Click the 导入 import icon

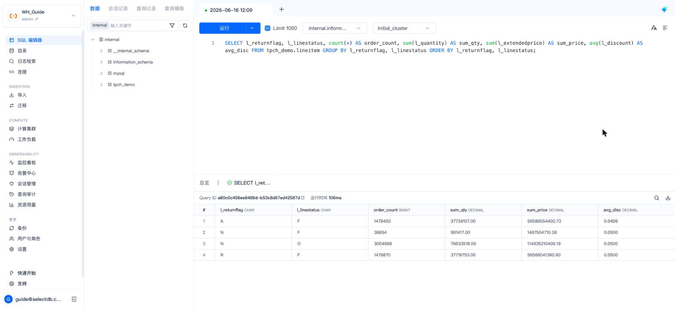[x=12, y=95]
